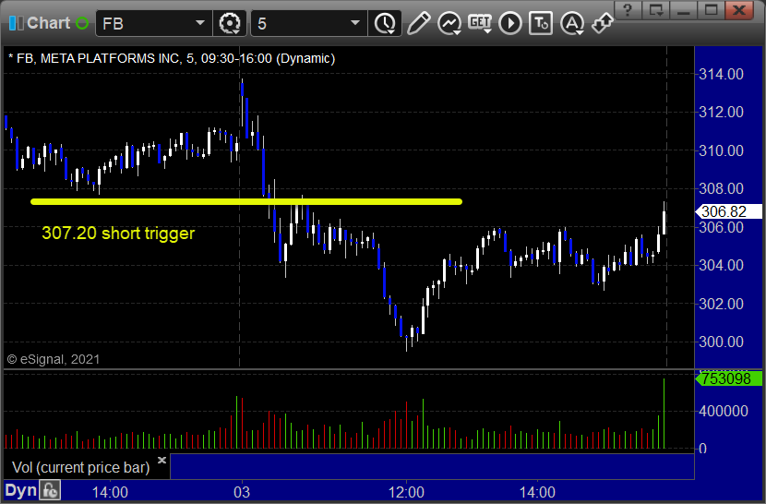This screenshot has height=504, width=766.
Task: Click the Chart window icon
Action: tap(16, 23)
